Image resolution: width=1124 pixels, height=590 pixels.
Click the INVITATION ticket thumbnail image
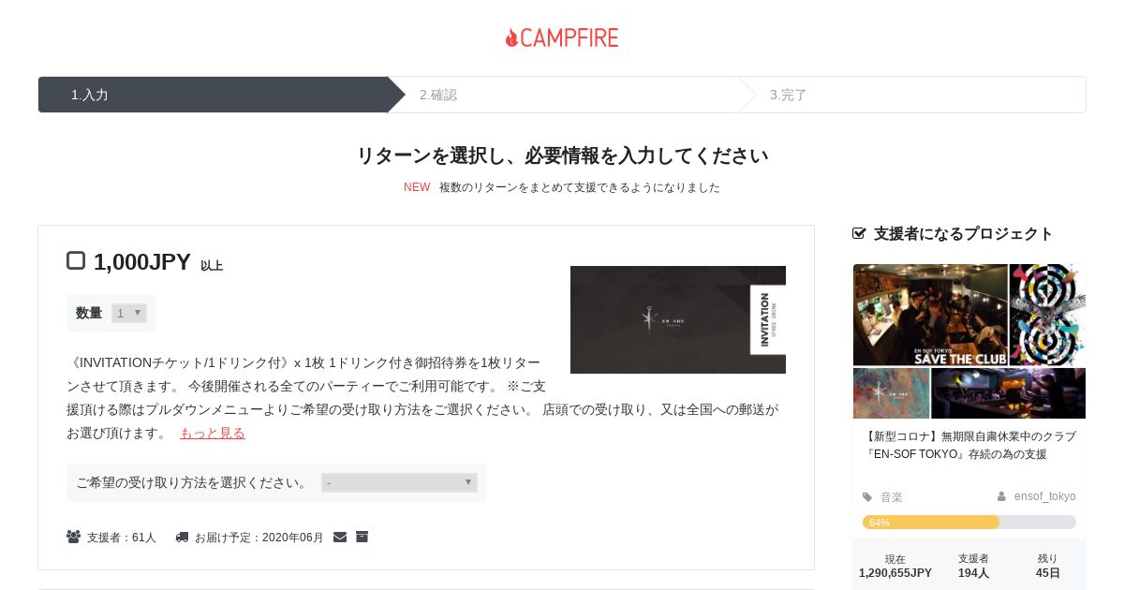click(x=678, y=319)
